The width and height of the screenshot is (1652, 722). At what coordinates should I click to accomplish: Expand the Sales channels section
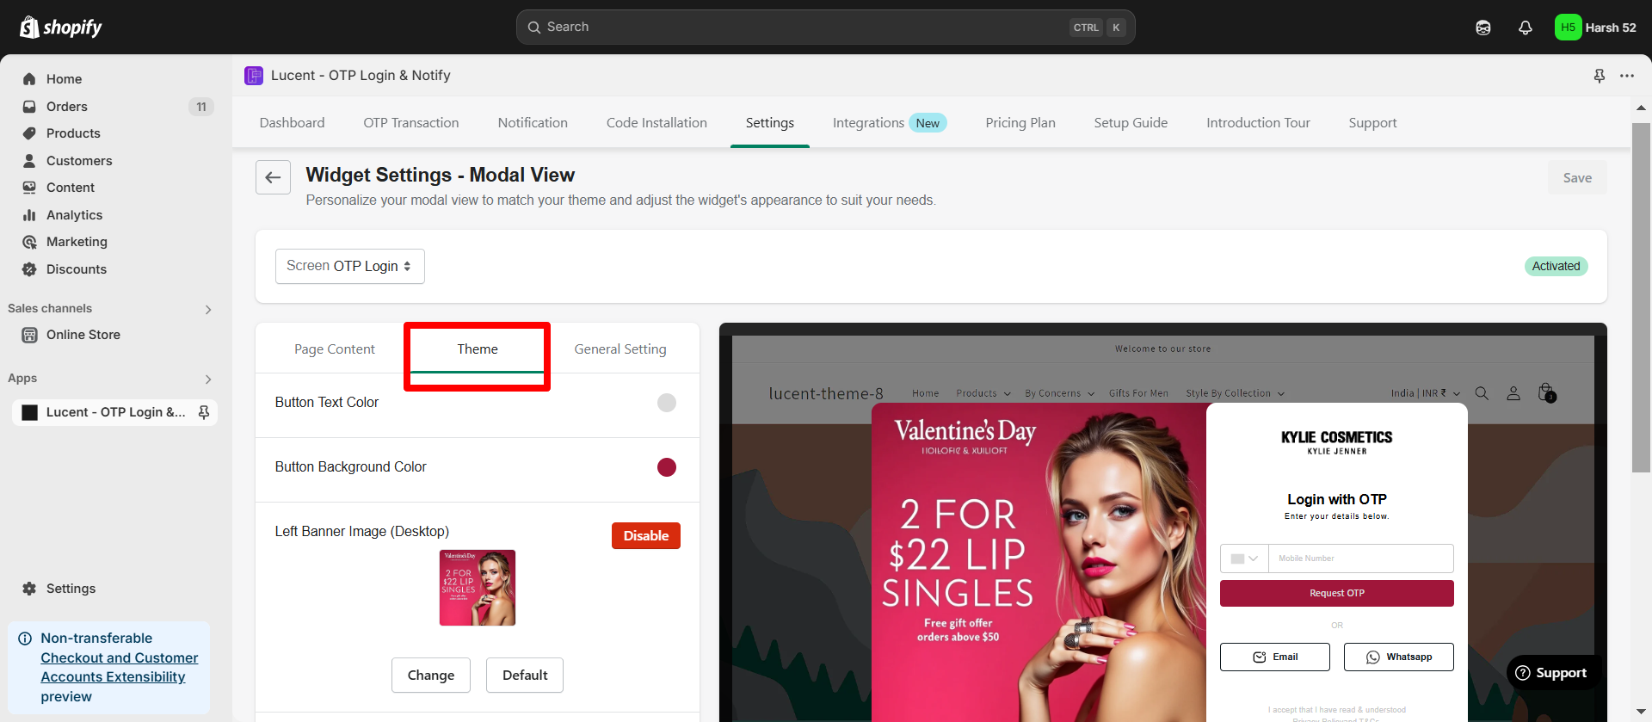click(208, 309)
